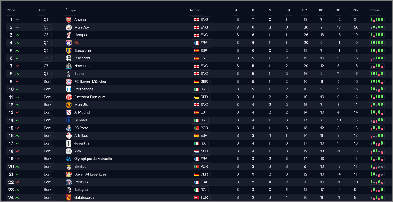
Task: Click the Juventus club badge
Action: [x=69, y=143]
